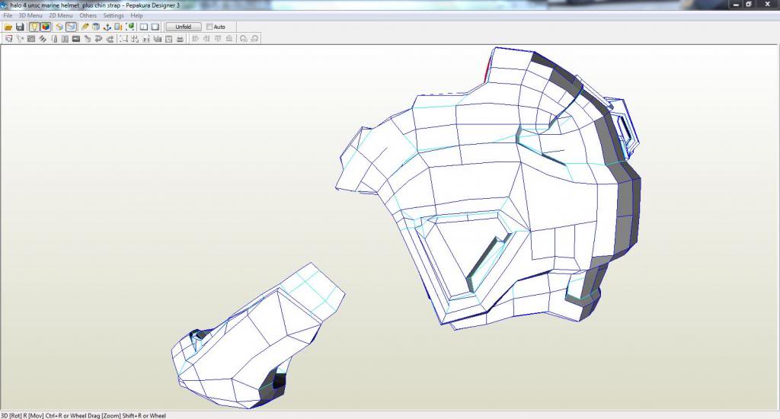Viewport: 780px width, 419px height.
Task: Click the page setup sheet icon
Action: pos(168,39)
